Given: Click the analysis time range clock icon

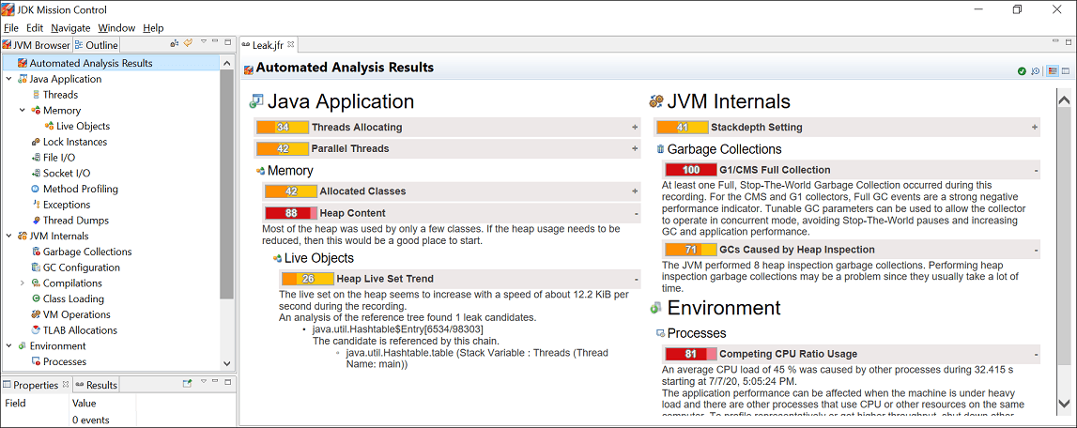Looking at the screenshot, I should pos(1036,70).
